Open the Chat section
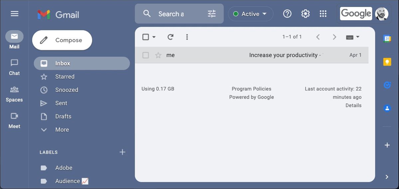This screenshot has height=189, width=399. [14, 67]
